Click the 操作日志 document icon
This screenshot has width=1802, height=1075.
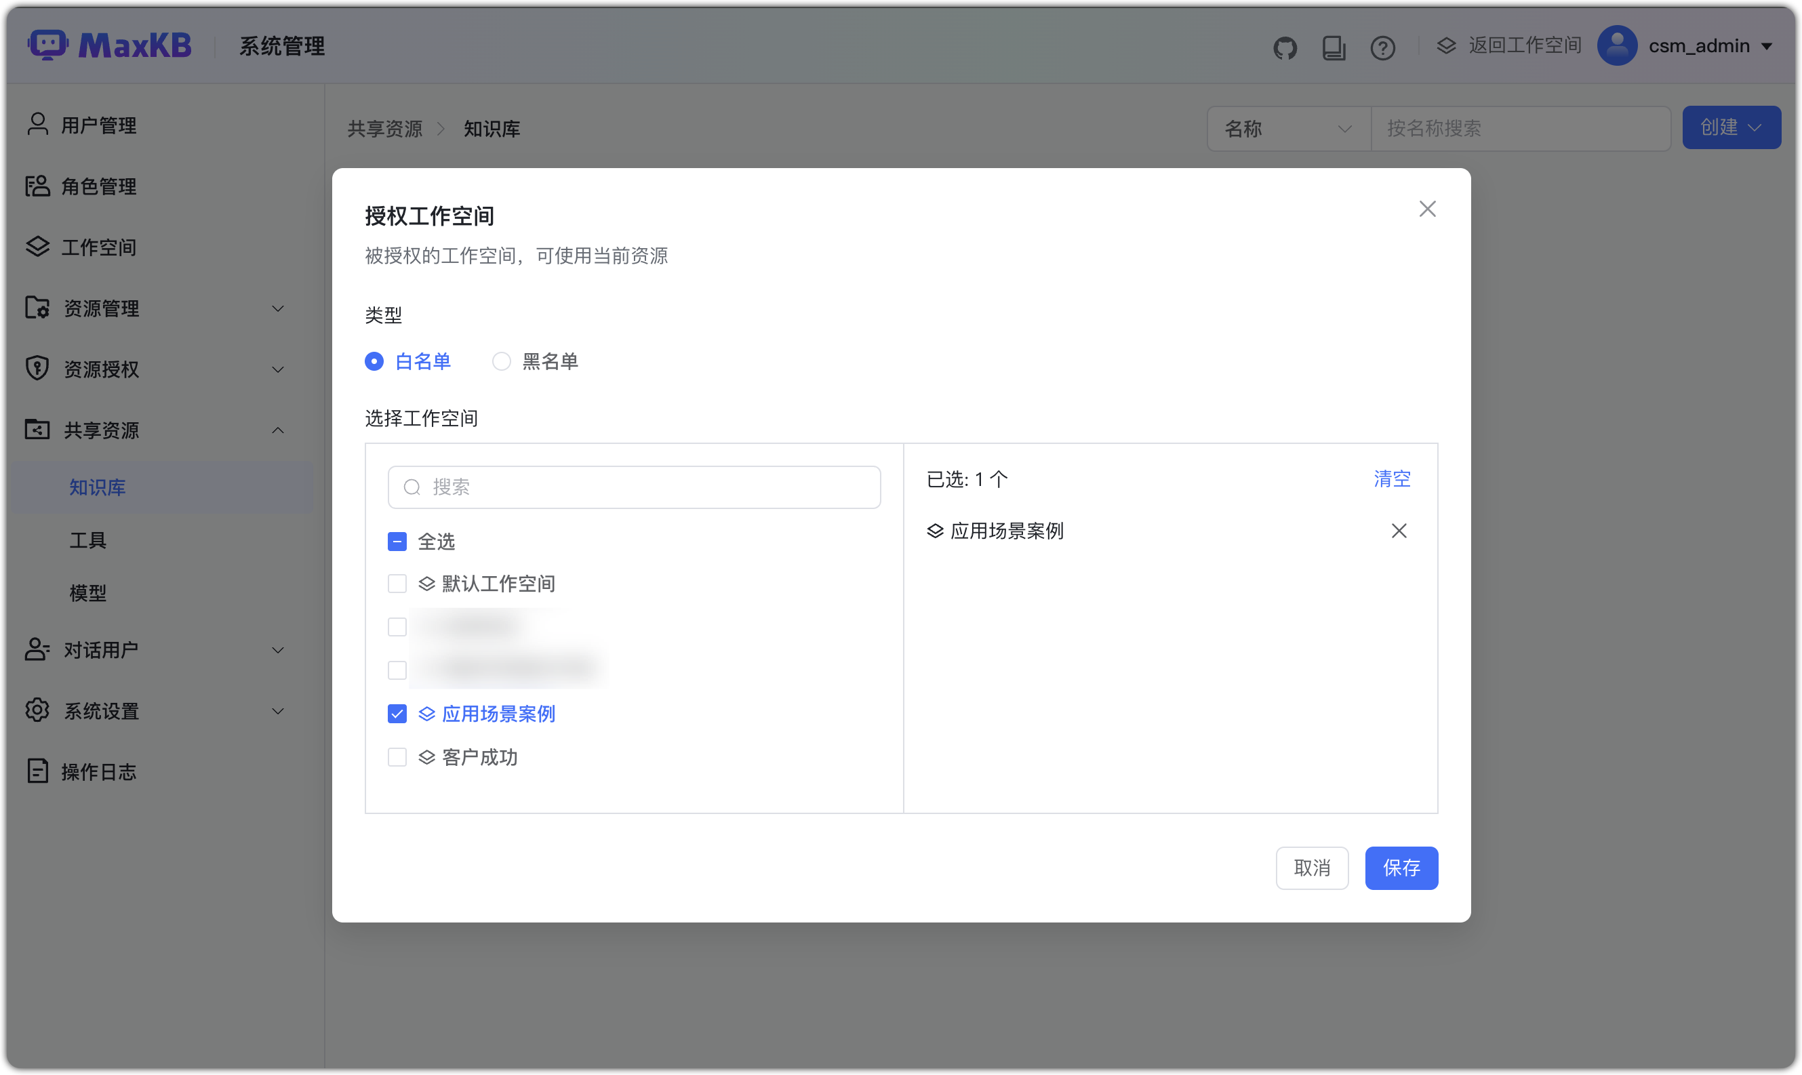[38, 771]
